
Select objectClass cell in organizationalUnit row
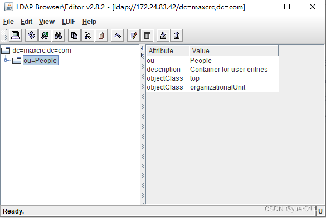(168, 87)
